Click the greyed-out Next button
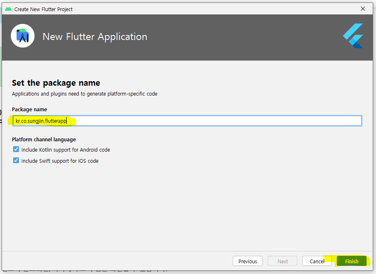Image resolution: width=376 pixels, height=274 pixels. coord(283,261)
